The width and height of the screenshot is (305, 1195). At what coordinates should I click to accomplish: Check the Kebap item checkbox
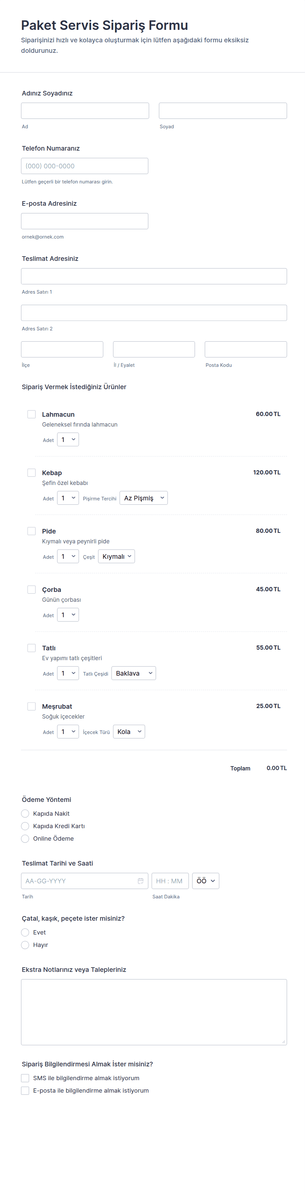tap(31, 473)
